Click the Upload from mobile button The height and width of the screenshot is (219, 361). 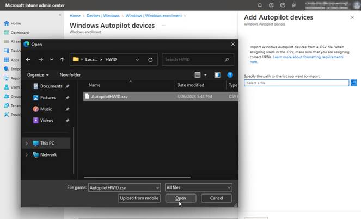(140, 198)
